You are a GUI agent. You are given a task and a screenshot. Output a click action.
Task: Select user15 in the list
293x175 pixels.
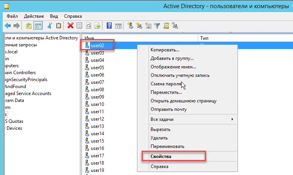click(97, 141)
